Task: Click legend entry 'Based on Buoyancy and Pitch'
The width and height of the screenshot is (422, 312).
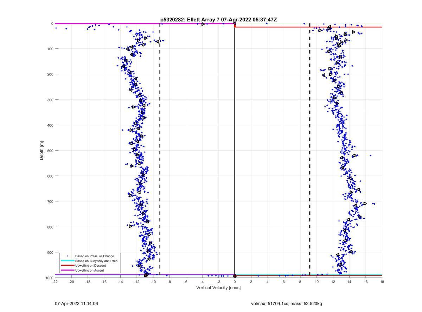Action: pos(96,261)
